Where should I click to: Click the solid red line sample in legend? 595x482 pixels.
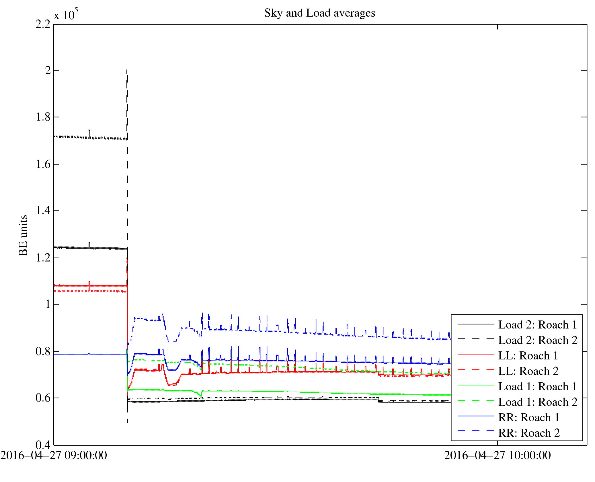(x=476, y=355)
